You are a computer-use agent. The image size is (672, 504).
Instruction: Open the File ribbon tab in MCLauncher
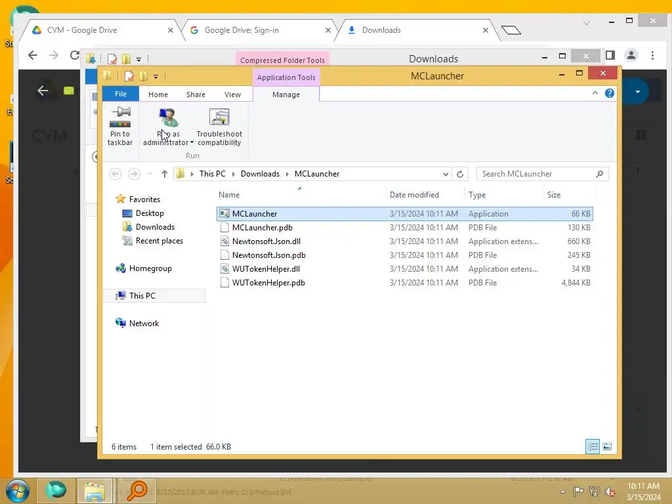pos(121,94)
